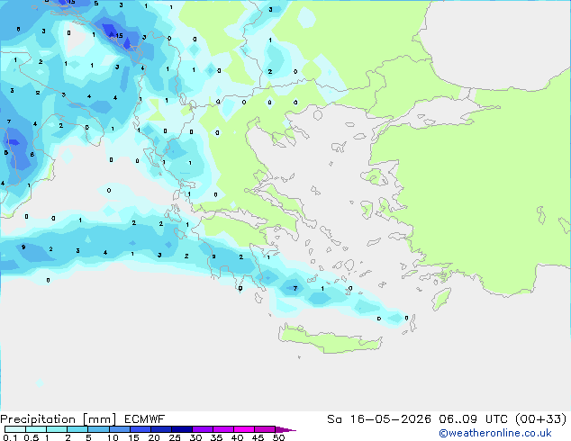Click the 35 to 40 mm legend swatch
The height and width of the screenshot is (441, 571).
[223, 429]
